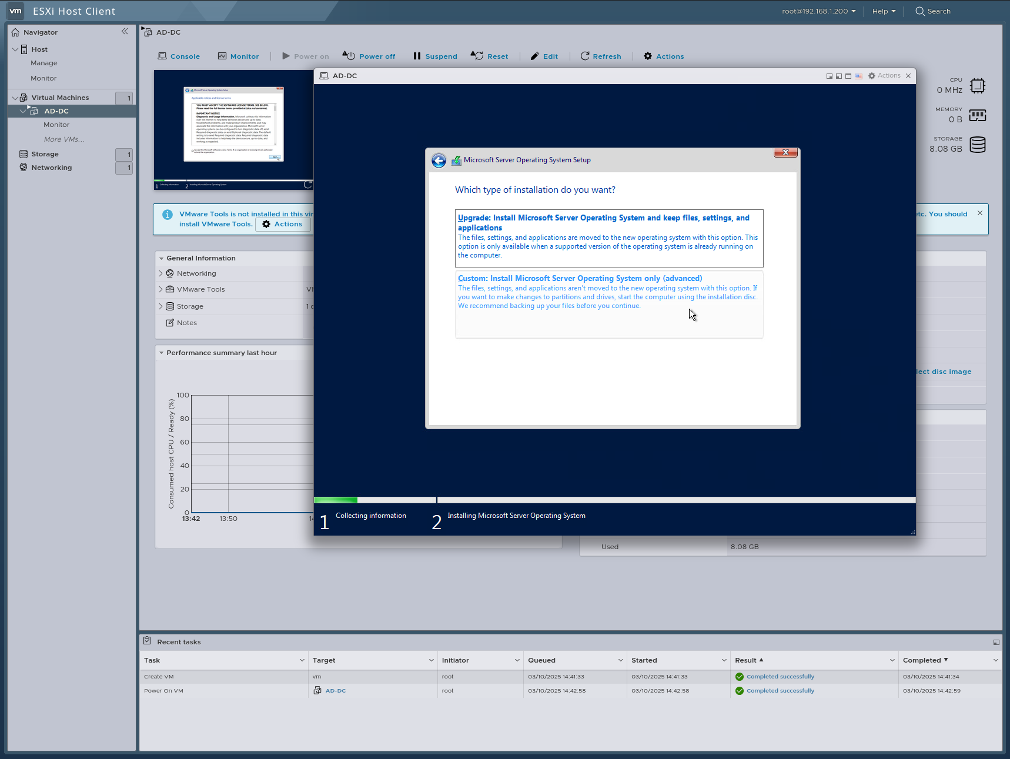The width and height of the screenshot is (1010, 759).
Task: Expand the Recent tasks panel via its corner icon
Action: click(x=995, y=641)
